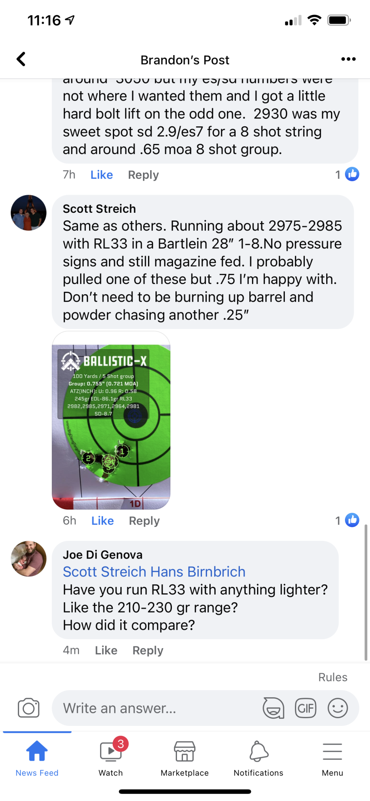The height and width of the screenshot is (801, 370).
Task: Open Joe Di Genova's profile picture
Action: (x=29, y=559)
